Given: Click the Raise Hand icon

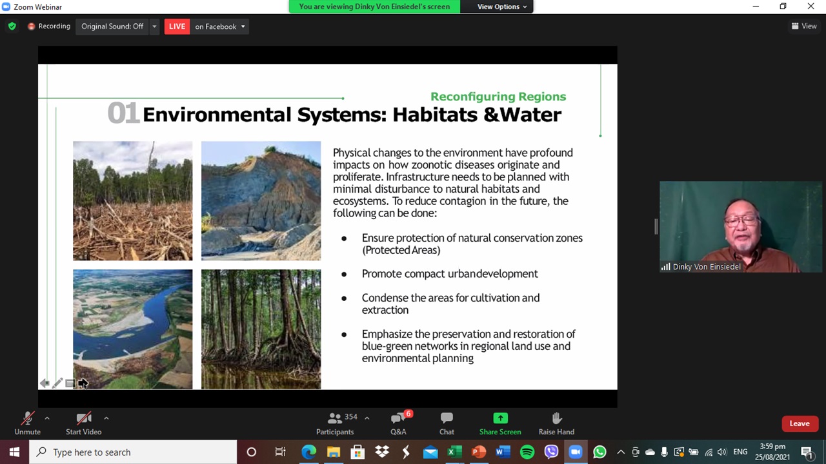Looking at the screenshot, I should [x=556, y=418].
